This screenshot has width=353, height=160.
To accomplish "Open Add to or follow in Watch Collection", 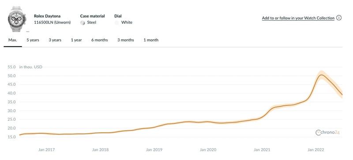I will tap(298, 18).
